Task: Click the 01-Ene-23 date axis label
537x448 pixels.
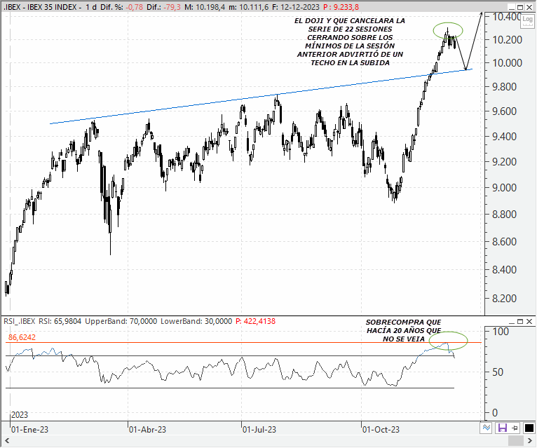Action: pos(30,430)
